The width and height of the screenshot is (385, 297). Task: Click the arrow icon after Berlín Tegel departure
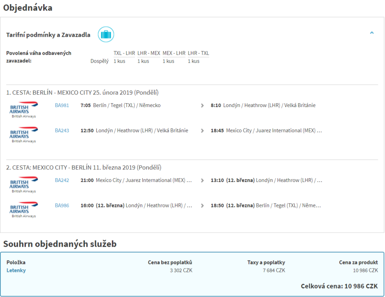coord(203,105)
